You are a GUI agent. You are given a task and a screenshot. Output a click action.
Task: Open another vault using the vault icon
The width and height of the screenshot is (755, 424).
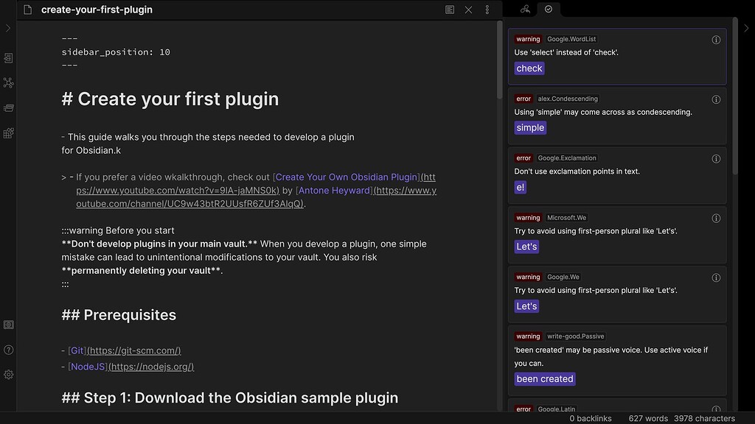coord(8,325)
